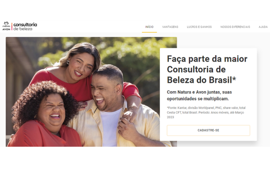Click the Natura flower logo icon
270x170 pixels.
7,23
